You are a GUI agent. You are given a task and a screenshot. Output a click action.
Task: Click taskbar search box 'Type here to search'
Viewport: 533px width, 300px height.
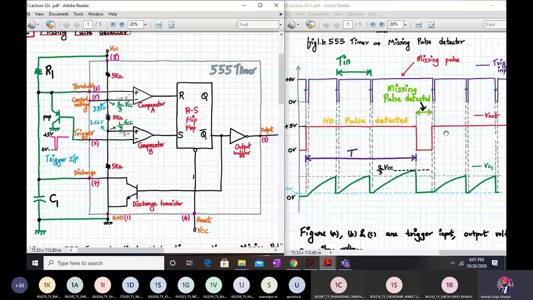104,263
